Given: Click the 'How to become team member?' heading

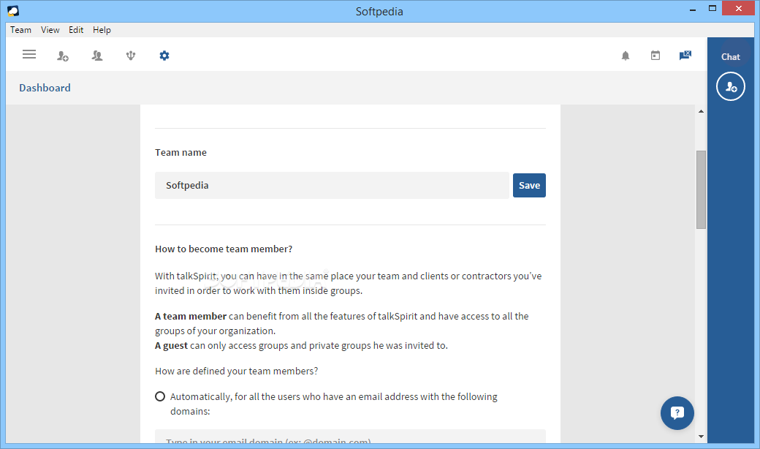Looking at the screenshot, I should pyautogui.click(x=224, y=249).
